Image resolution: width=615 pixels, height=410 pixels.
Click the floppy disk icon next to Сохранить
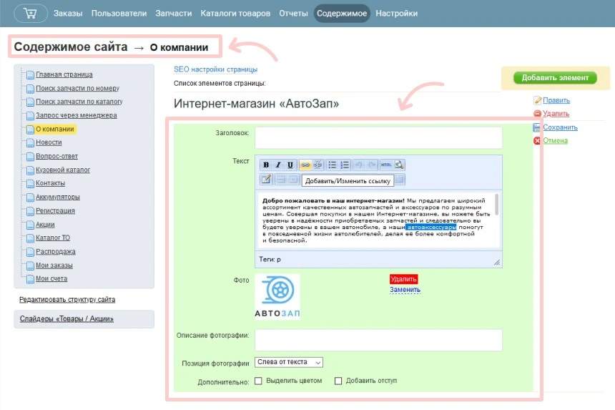click(x=537, y=127)
